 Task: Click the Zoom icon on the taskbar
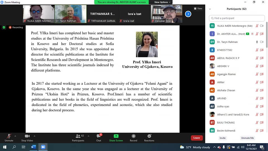(43, 147)
